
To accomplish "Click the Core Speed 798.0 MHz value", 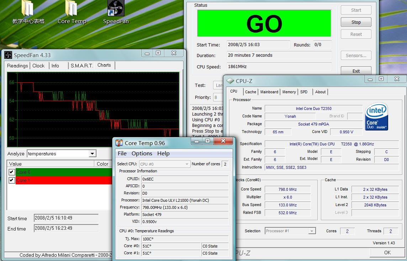I will pyautogui.click(x=287, y=189).
